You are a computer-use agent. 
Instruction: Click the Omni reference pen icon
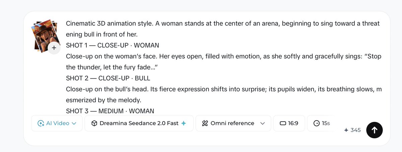205,123
